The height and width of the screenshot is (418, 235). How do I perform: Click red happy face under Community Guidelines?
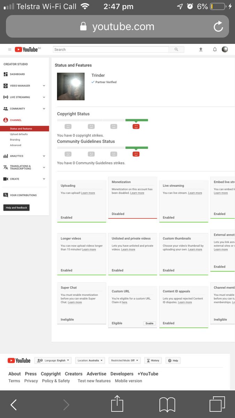point(136,154)
